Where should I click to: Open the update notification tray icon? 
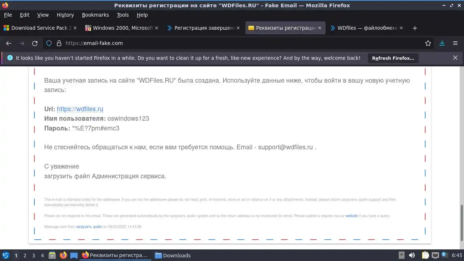(444, 255)
